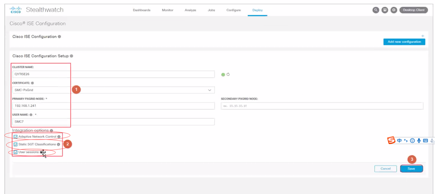Open emoji panel in IME bar
Image resolution: width=435 pixels, height=194 pixels.
(412, 141)
